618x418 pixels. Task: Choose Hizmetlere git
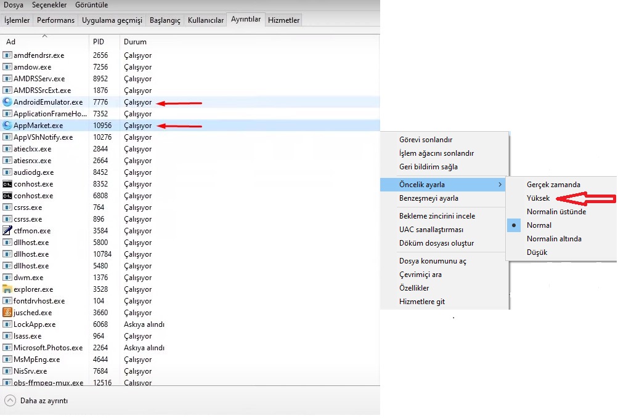pyautogui.click(x=421, y=302)
